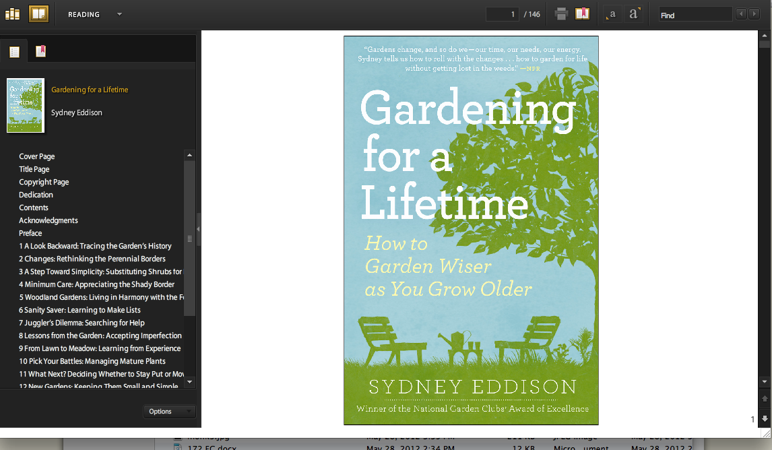Increase text size with large 'a' icon
This screenshot has height=450, width=772.
click(634, 13)
